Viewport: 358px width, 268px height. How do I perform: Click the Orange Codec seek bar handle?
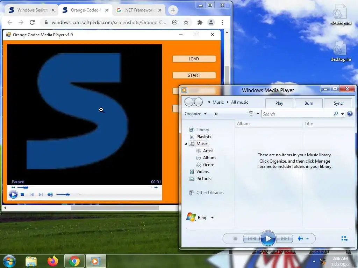click(x=25, y=187)
